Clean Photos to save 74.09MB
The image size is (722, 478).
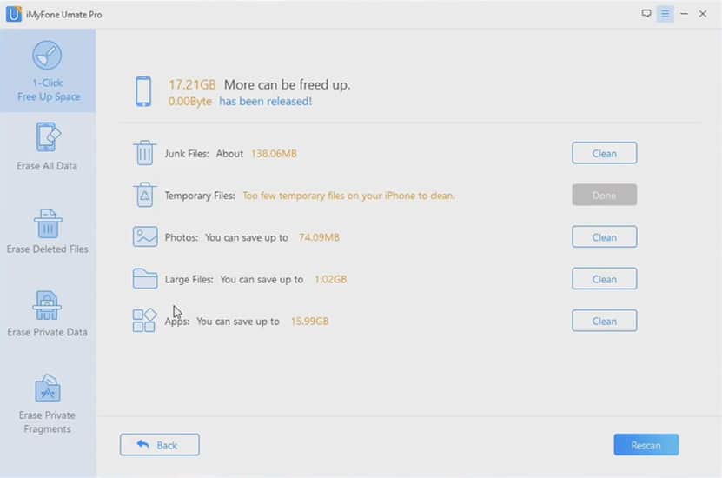click(604, 237)
